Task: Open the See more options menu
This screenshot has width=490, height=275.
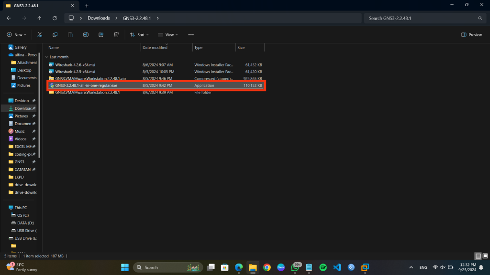Action: pyautogui.click(x=191, y=35)
